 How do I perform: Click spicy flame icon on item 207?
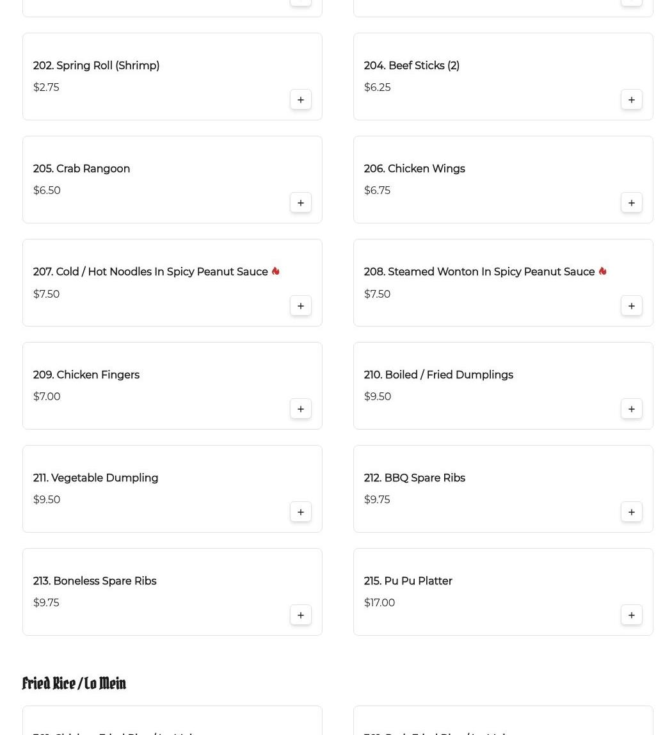click(276, 271)
